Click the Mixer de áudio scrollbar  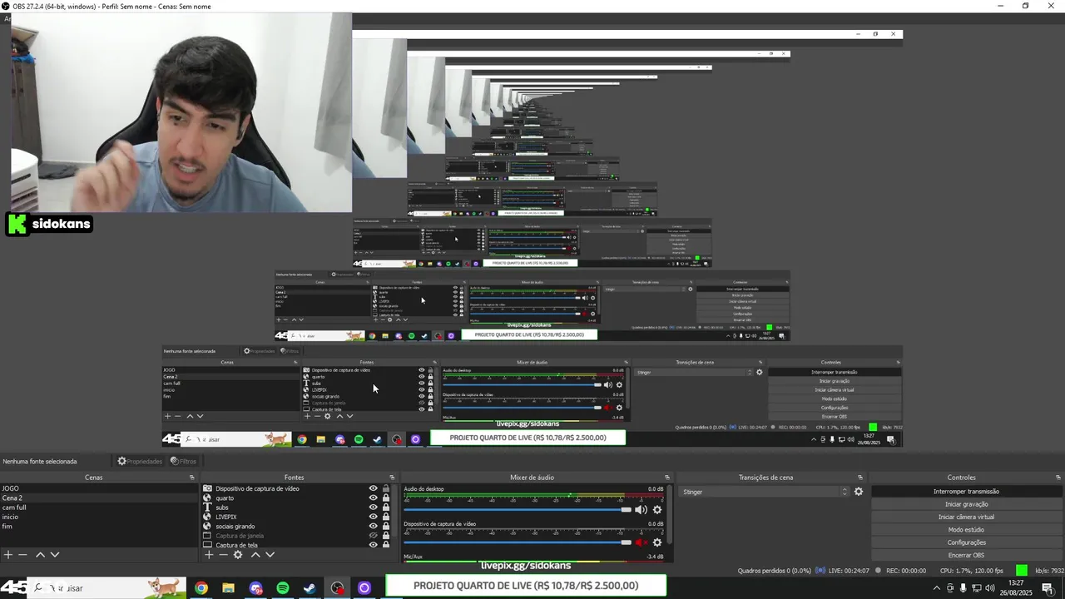click(x=670, y=516)
